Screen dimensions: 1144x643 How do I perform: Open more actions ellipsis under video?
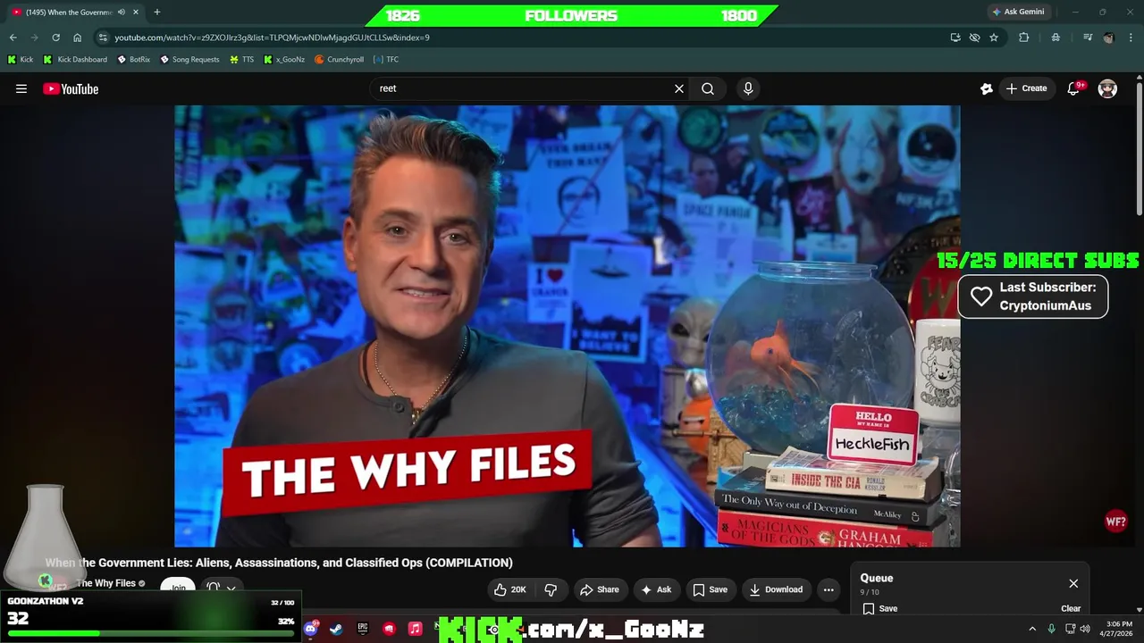pyautogui.click(x=829, y=589)
